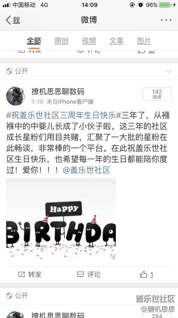Expand post options chevron beside 公开
This screenshot has width=178, height=318.
[169, 71]
